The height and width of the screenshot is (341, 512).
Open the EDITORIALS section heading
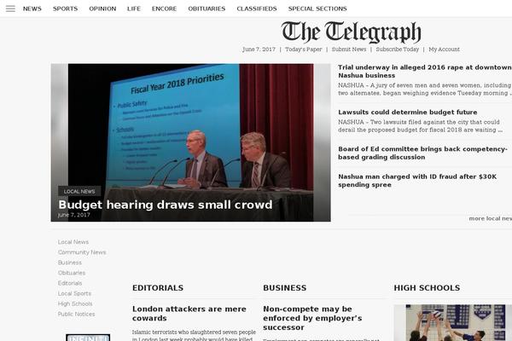[x=158, y=288]
